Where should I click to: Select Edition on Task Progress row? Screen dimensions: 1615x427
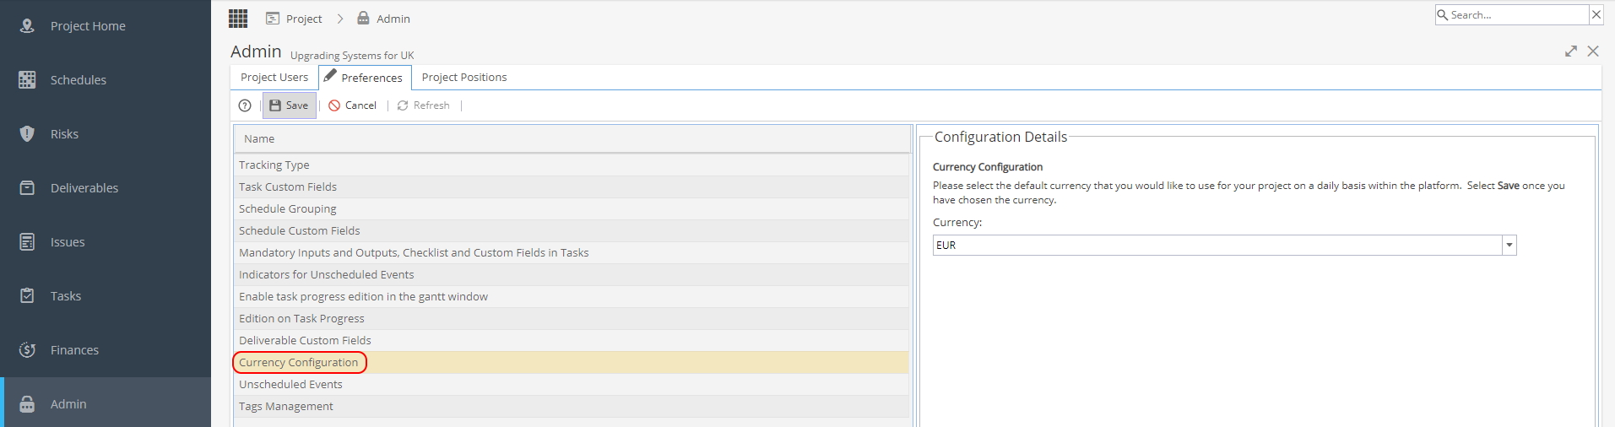click(x=572, y=318)
